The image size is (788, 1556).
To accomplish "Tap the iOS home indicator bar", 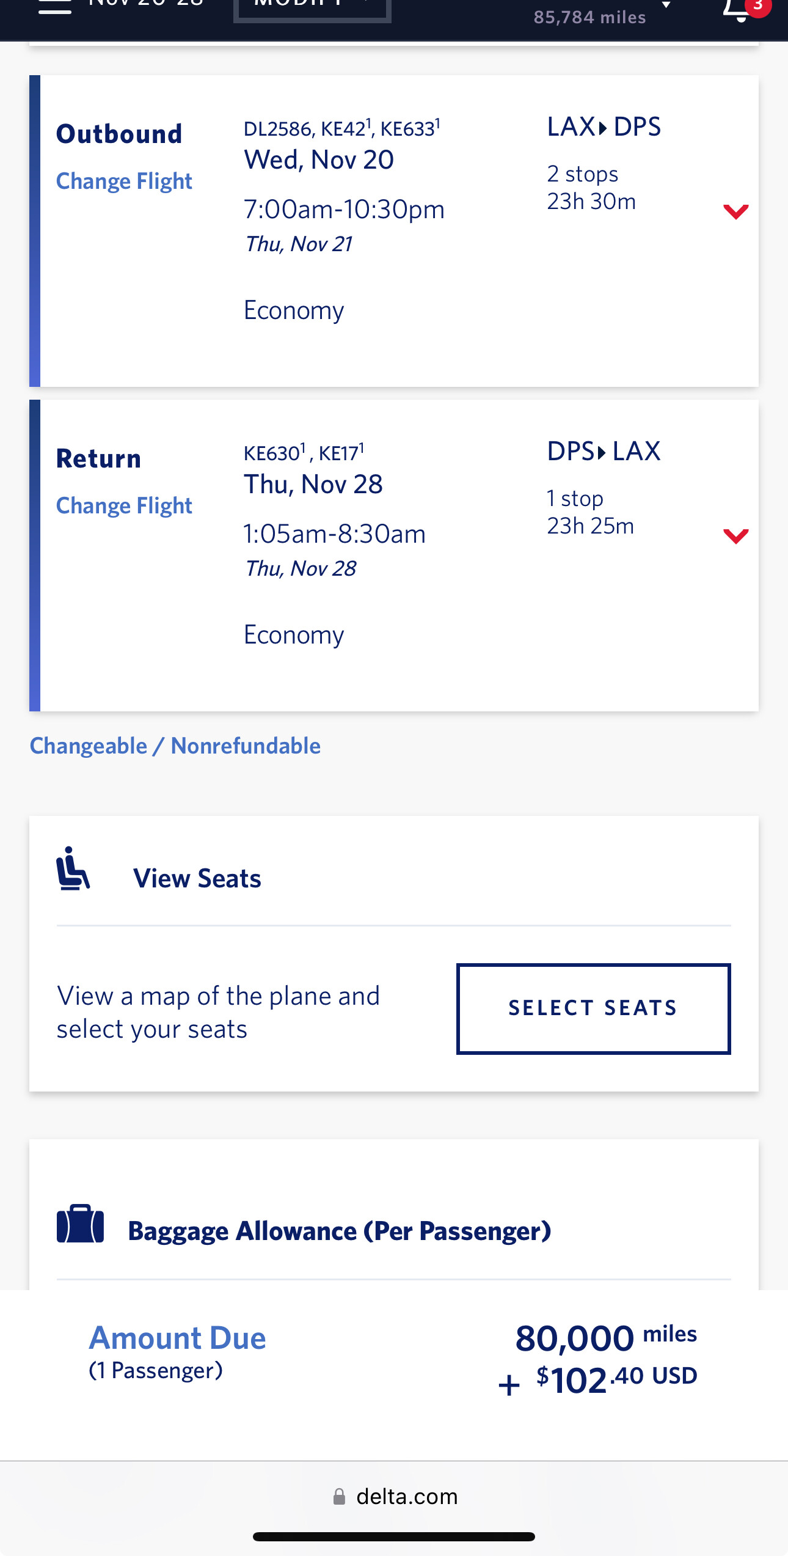I will point(394,1536).
